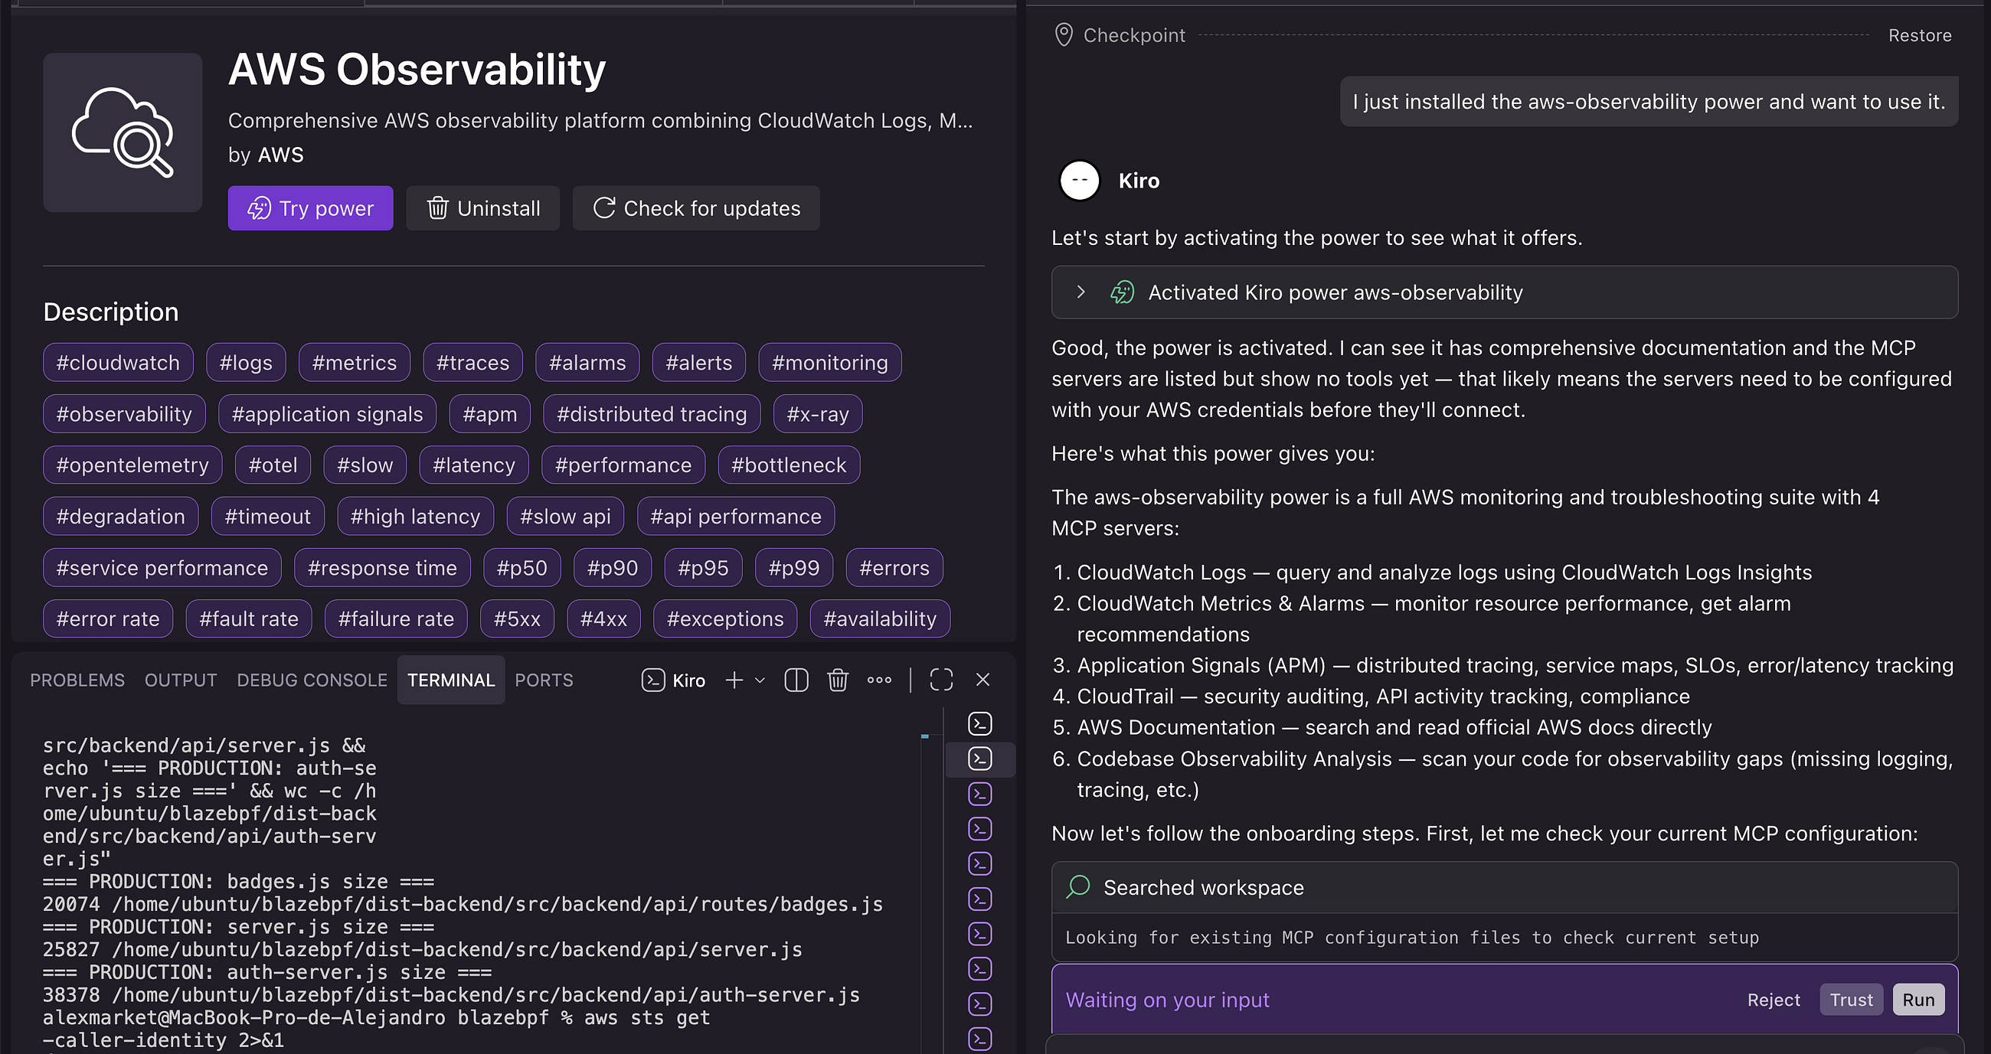
Task: Open the terminal more actions menu
Action: pyautogui.click(x=879, y=680)
